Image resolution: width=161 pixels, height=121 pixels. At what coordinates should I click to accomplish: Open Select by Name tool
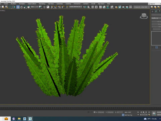point(6,7)
